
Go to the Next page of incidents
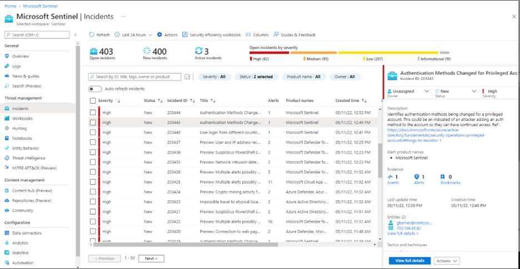(151, 258)
